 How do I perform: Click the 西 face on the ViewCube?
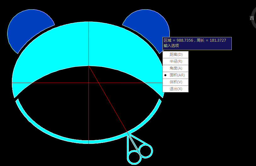tap(252, 18)
